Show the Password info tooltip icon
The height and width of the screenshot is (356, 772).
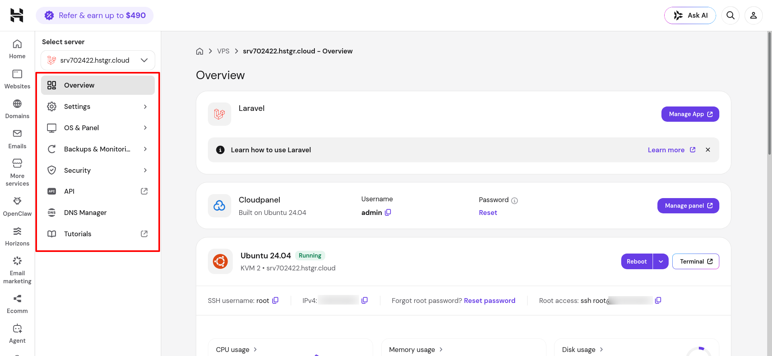514,201
